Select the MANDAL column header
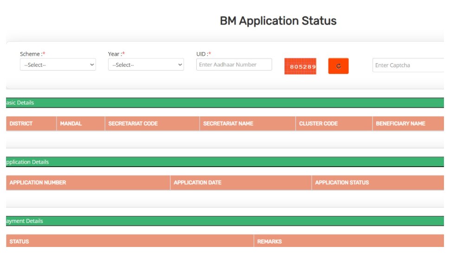 point(81,123)
